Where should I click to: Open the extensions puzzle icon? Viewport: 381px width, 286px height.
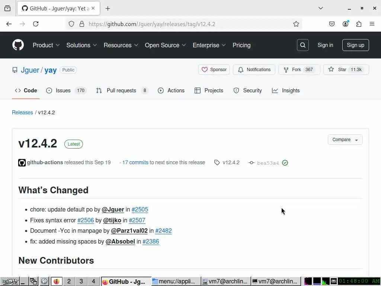359,24
